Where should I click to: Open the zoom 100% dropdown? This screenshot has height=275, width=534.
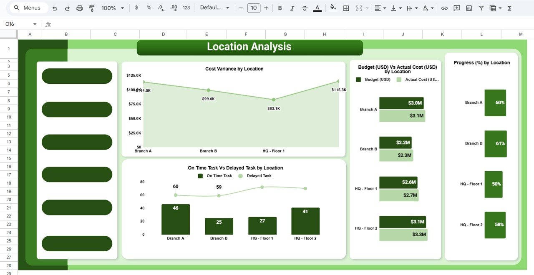[113, 8]
